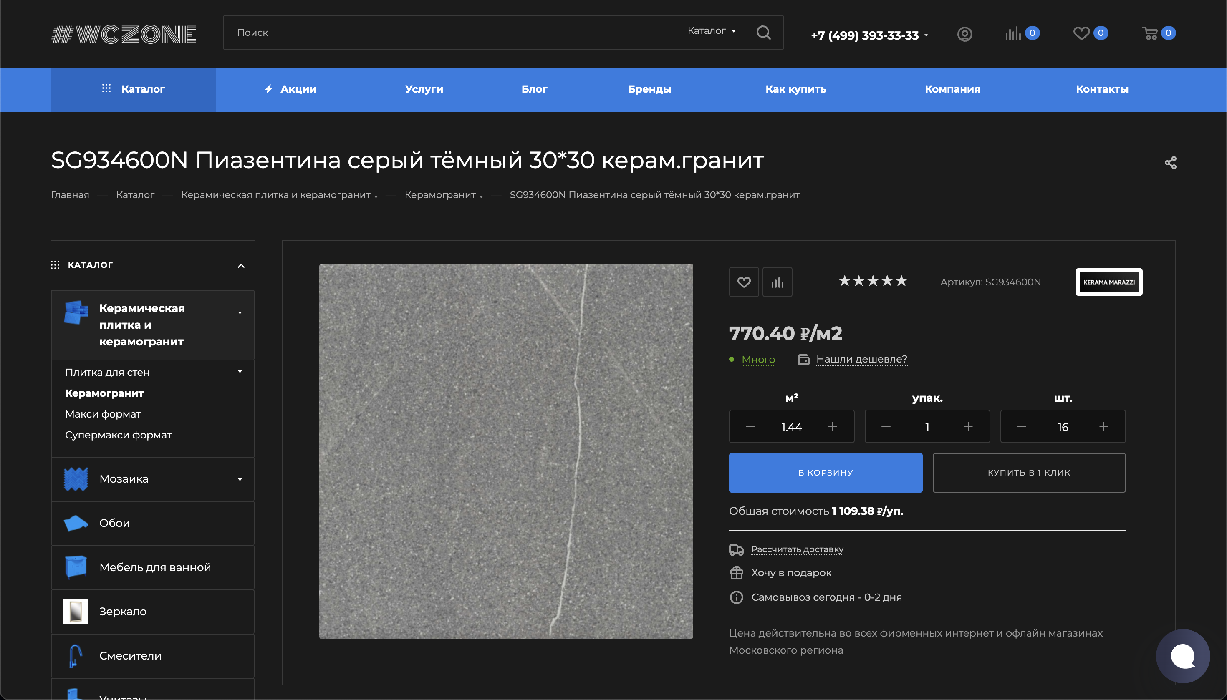Click the Поиск search input field

452,33
